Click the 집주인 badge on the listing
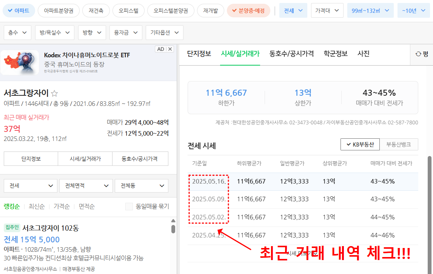Viewport: 433px width, 274px height. tap(12, 227)
